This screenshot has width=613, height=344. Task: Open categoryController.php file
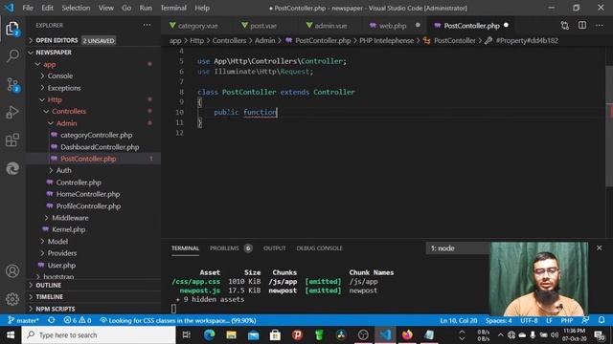tap(96, 136)
